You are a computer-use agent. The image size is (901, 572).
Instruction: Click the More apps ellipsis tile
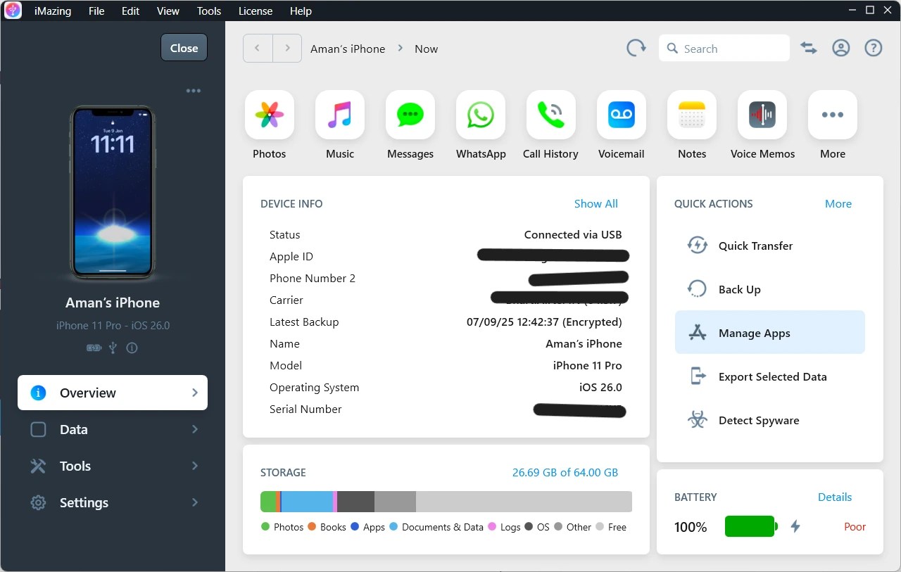click(x=833, y=115)
